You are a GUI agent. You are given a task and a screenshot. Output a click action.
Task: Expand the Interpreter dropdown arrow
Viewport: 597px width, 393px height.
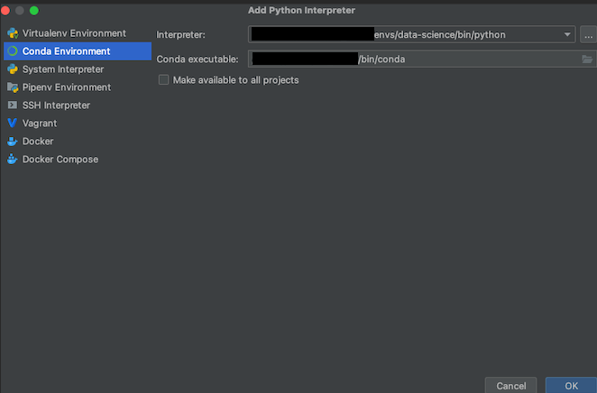567,34
